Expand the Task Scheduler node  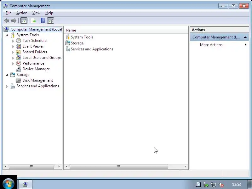coord(13,41)
